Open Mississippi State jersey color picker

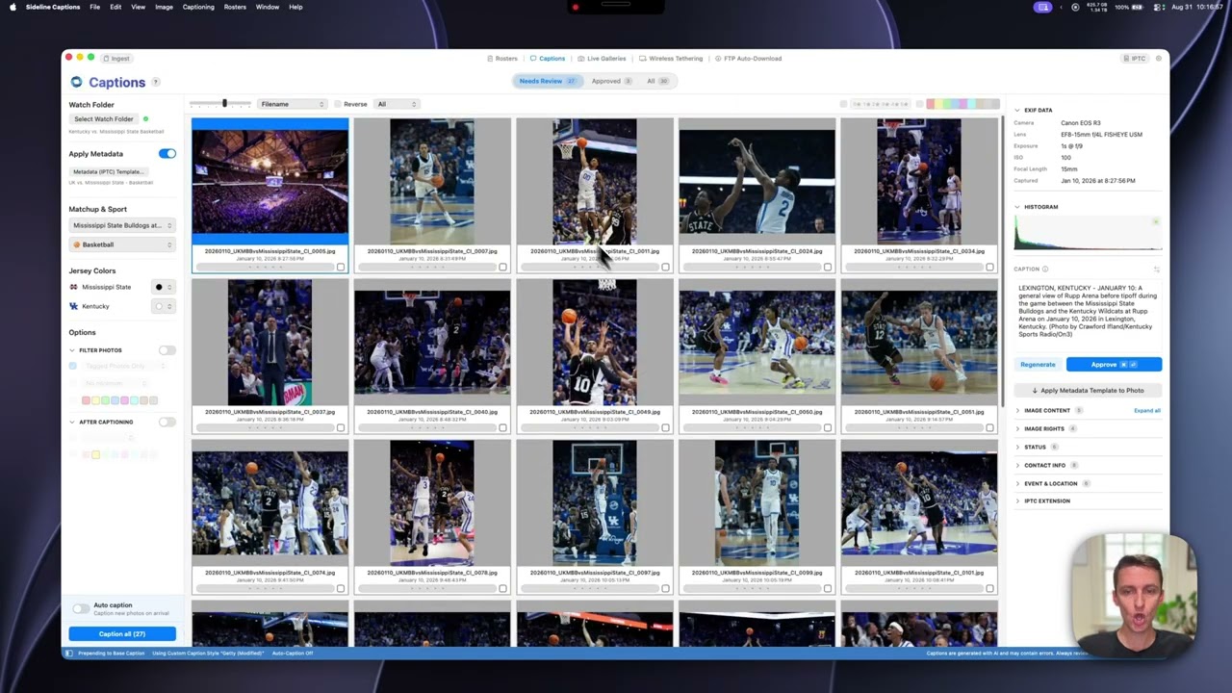163,287
